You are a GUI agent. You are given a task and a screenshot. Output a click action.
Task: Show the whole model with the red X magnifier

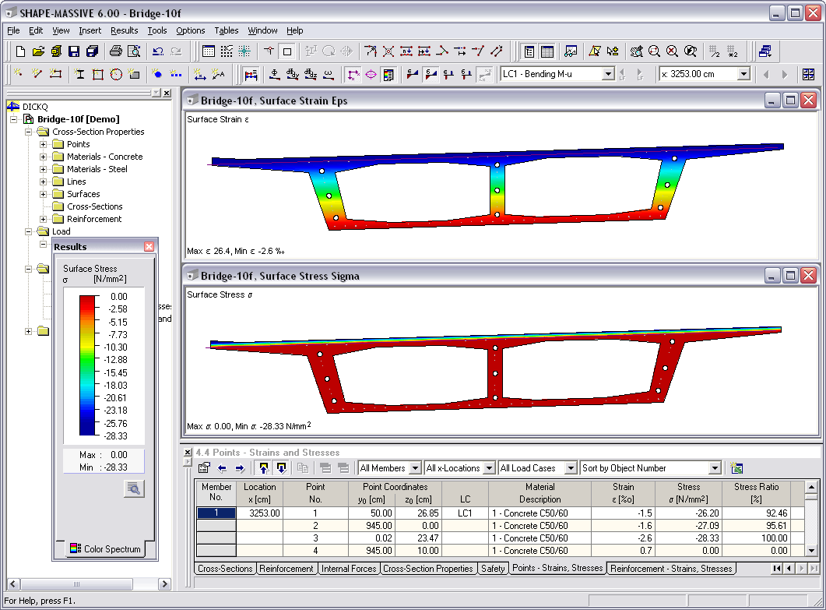672,51
